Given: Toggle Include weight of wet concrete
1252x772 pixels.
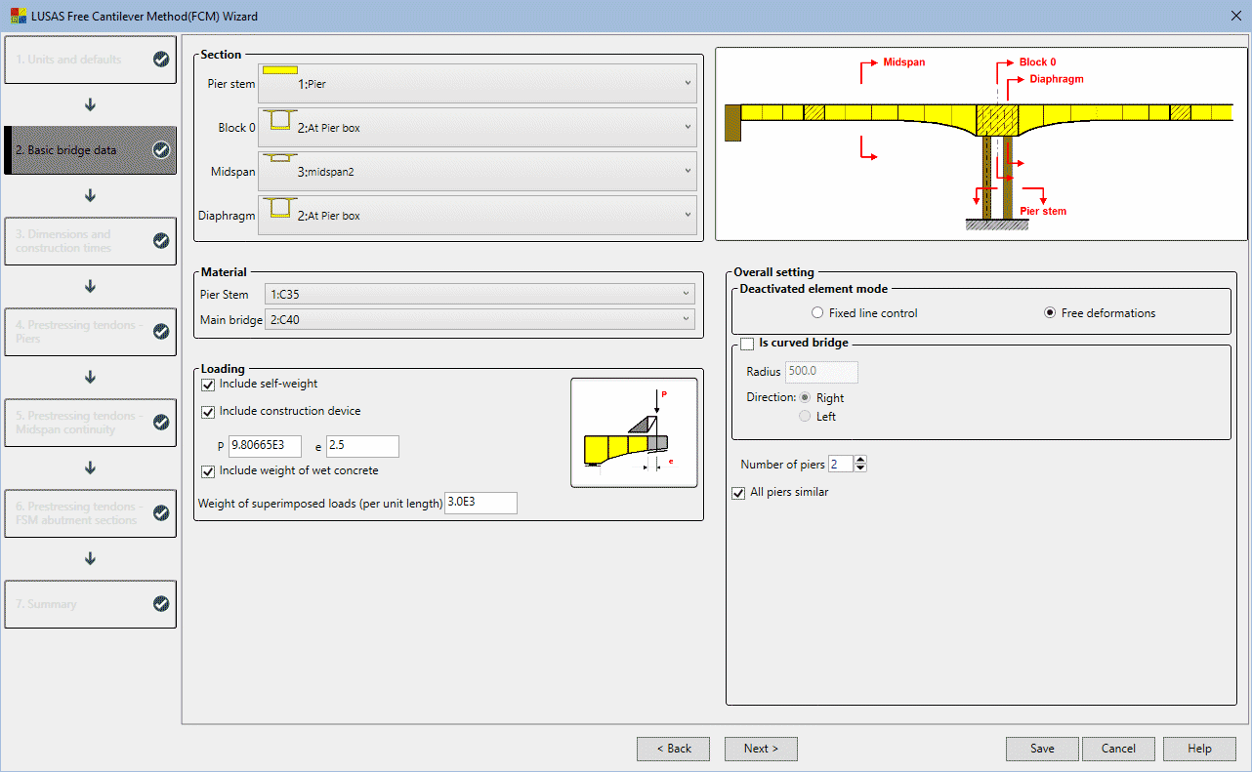Looking at the screenshot, I should pos(208,471).
